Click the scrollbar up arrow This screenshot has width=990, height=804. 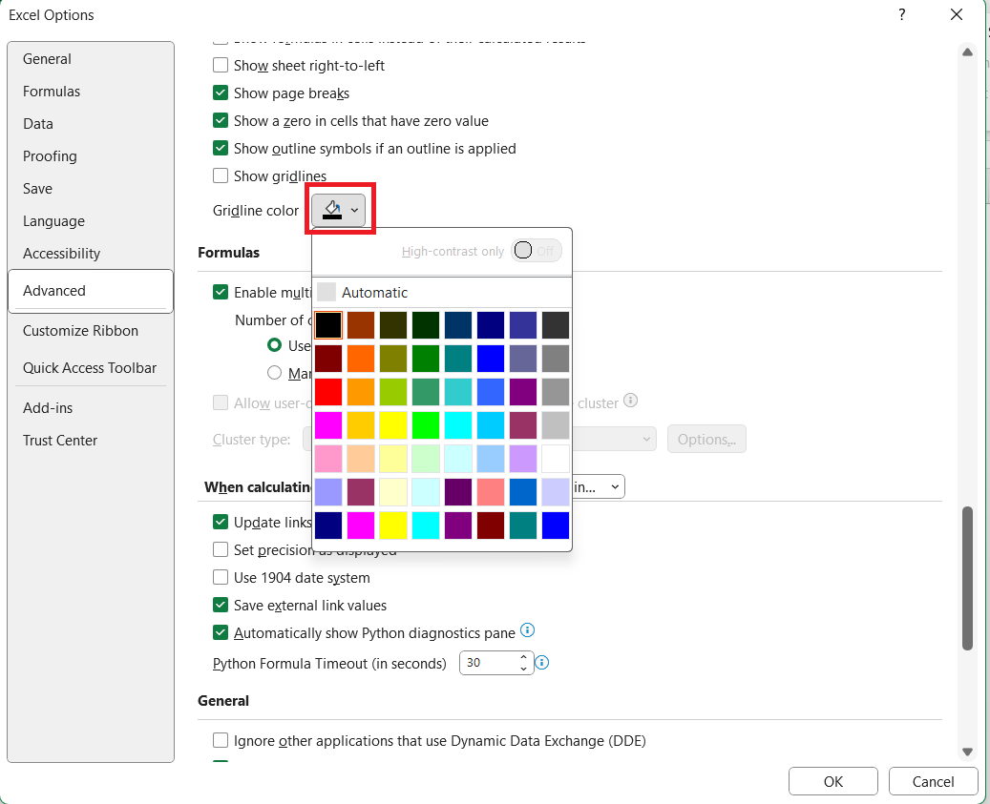click(967, 52)
